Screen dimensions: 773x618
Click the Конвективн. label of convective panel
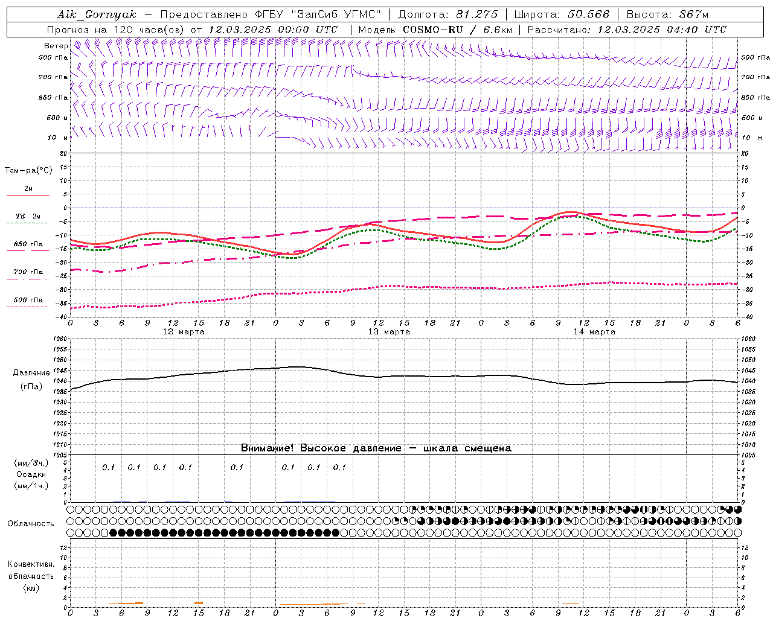click(31, 564)
